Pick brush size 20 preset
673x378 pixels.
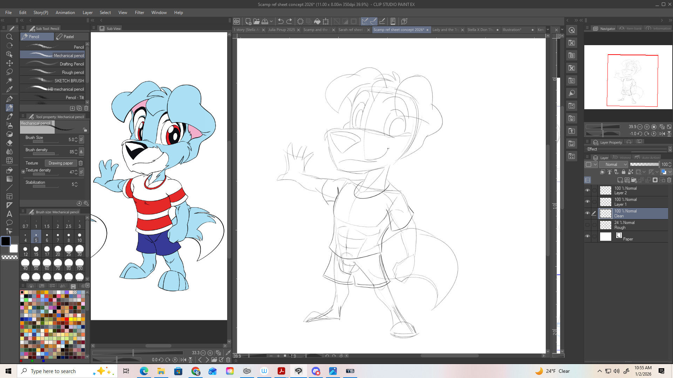tap(58, 251)
